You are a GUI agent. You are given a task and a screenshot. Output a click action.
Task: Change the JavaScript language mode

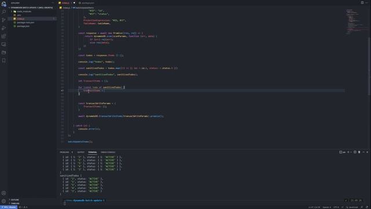[x=352, y=207]
